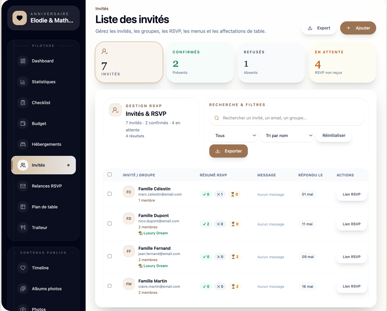The height and width of the screenshot is (311, 387).
Task: Click the Réinitialiser filters button
Action: [x=334, y=136]
